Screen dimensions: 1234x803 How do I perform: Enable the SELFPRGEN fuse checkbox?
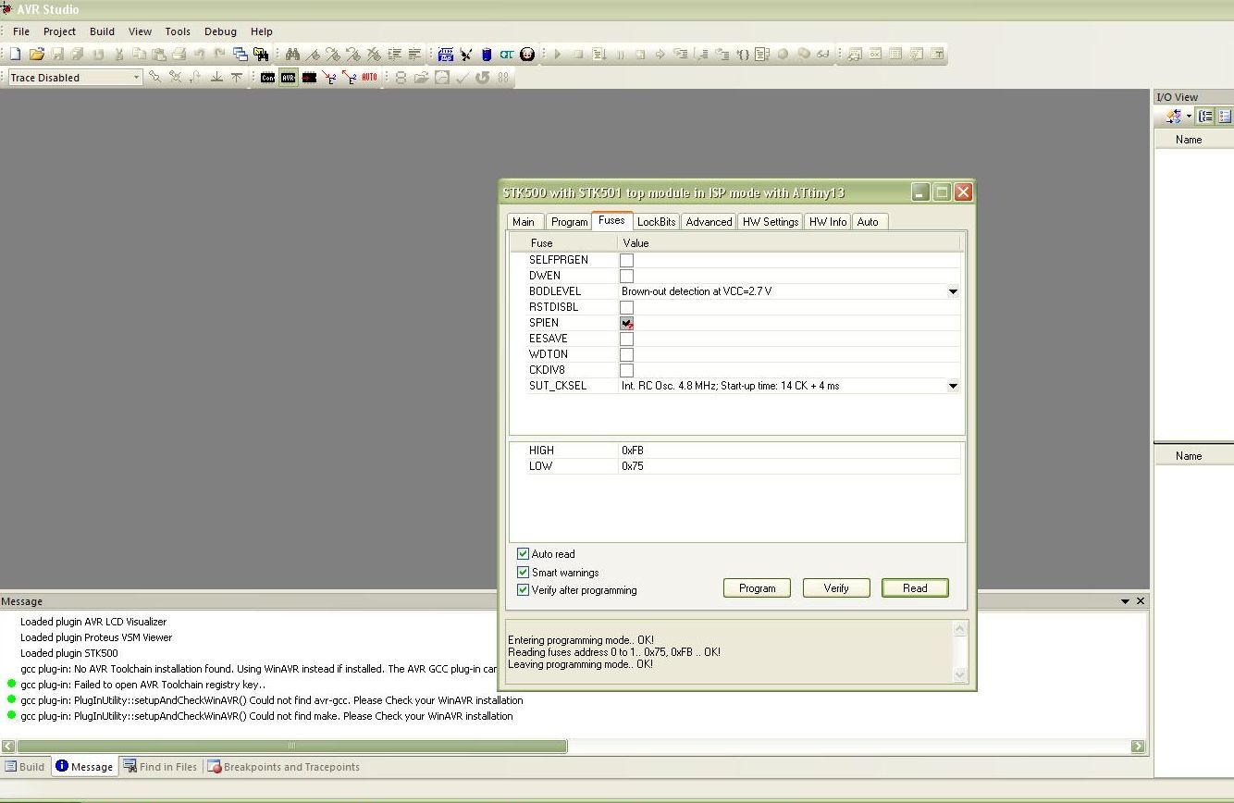pyautogui.click(x=626, y=260)
